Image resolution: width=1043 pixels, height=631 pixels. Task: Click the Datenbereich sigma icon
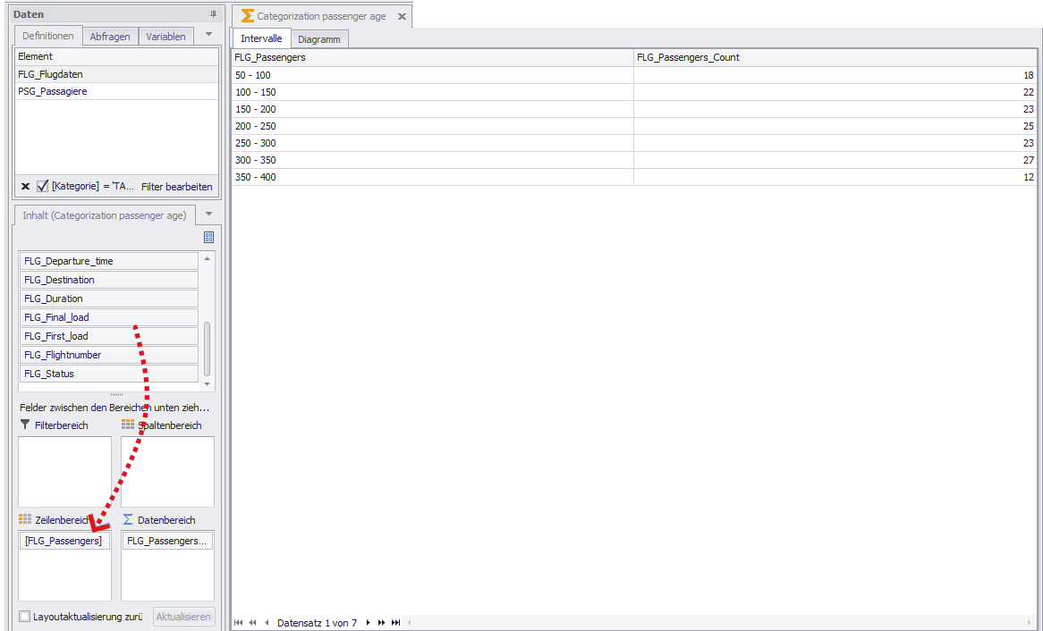(128, 519)
